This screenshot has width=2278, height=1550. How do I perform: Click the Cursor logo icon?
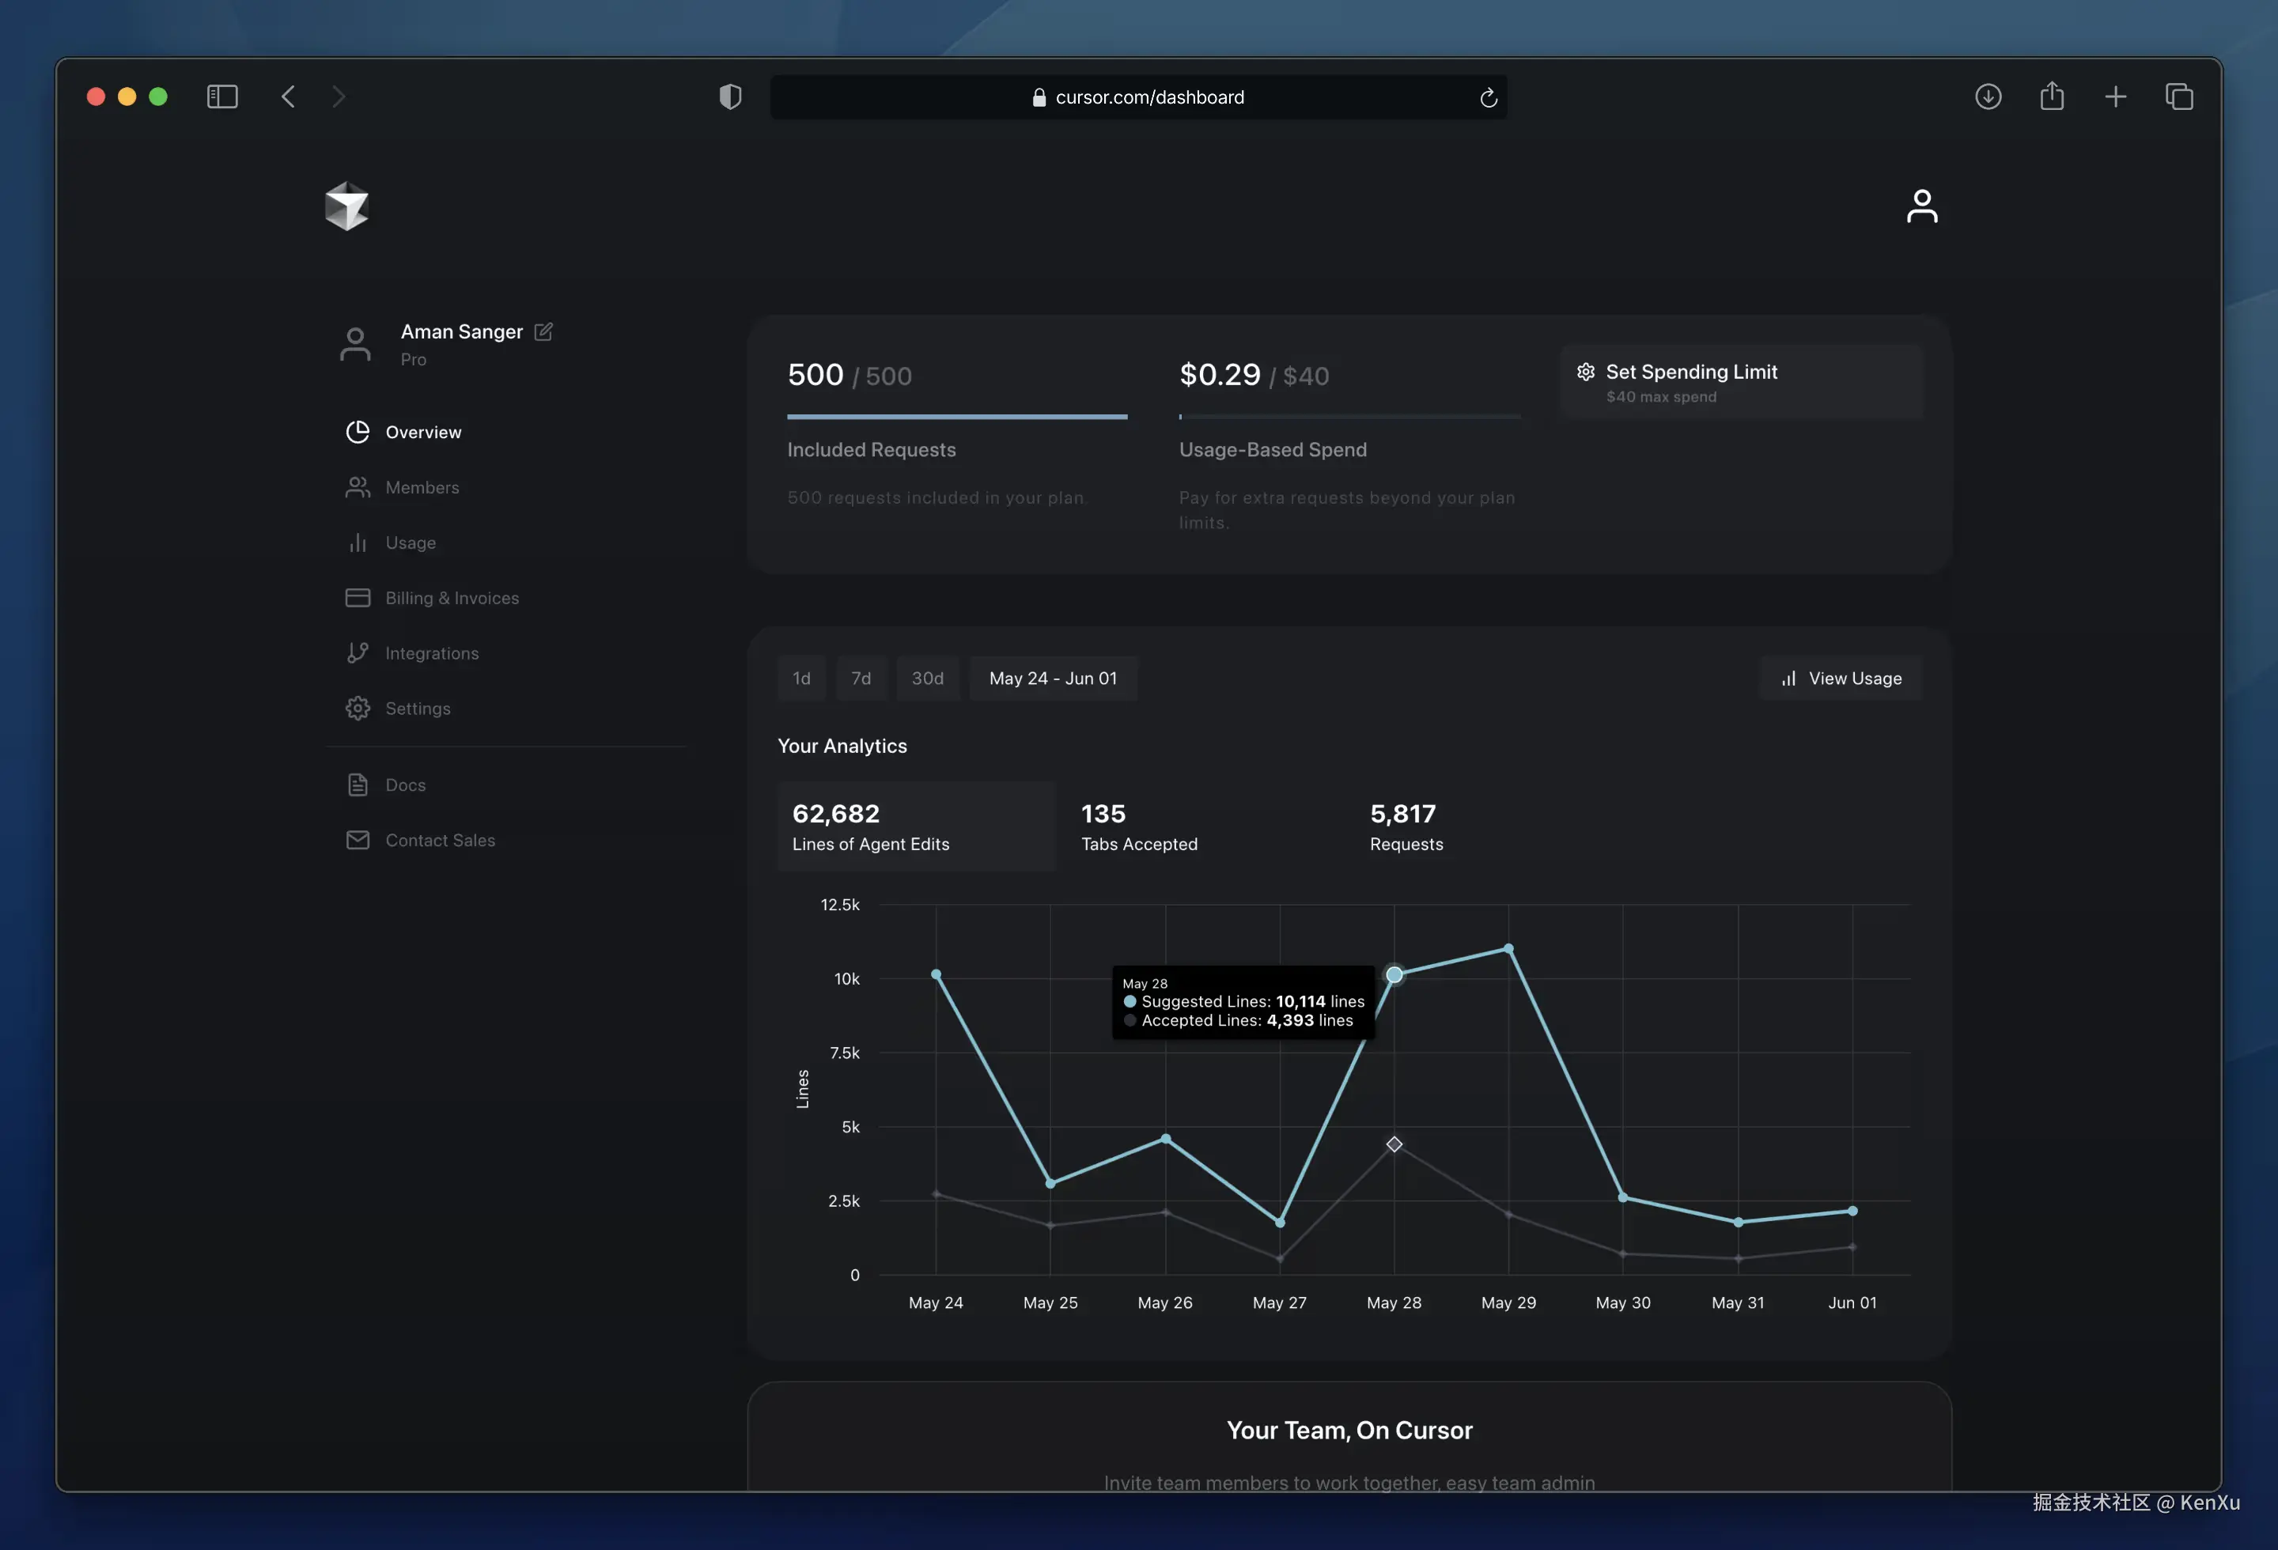(x=346, y=206)
